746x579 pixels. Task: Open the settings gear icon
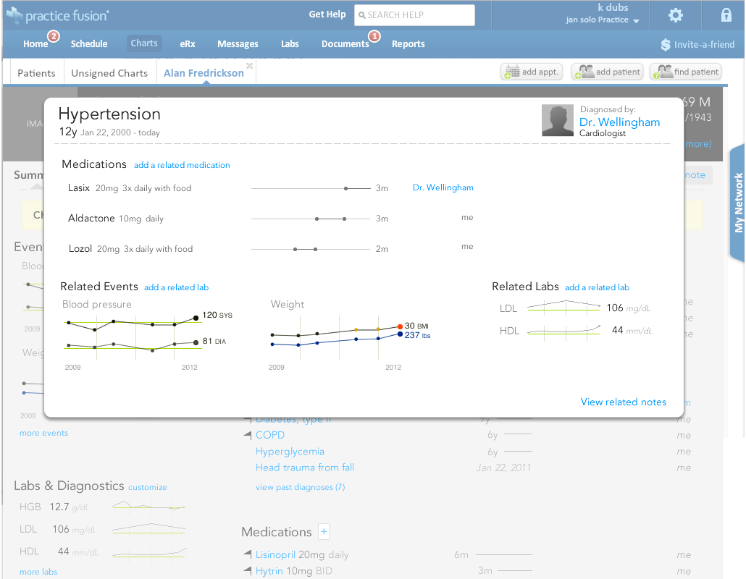coord(676,15)
